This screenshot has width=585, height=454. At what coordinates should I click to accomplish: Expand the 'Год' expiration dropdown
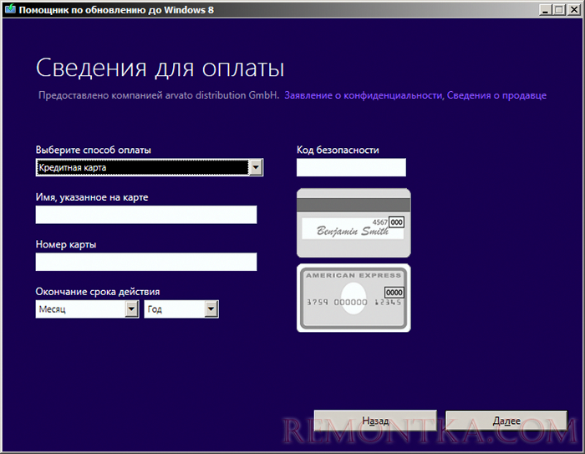tap(211, 309)
